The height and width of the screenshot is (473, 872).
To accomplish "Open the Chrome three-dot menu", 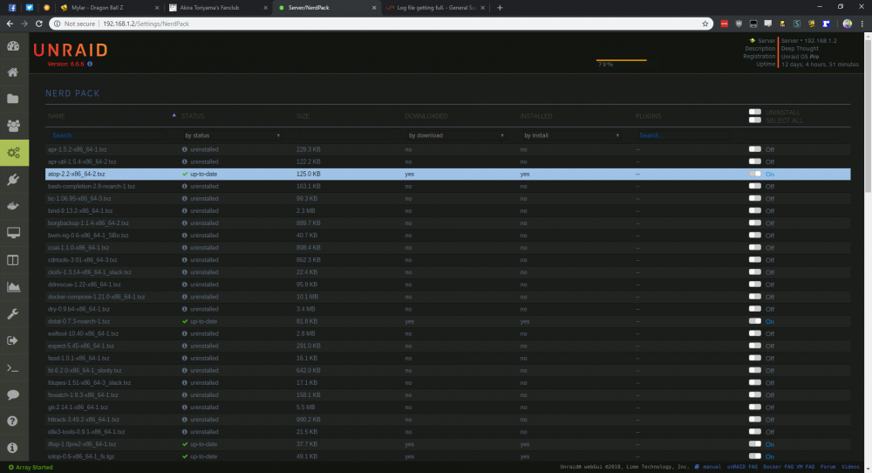I will (862, 24).
